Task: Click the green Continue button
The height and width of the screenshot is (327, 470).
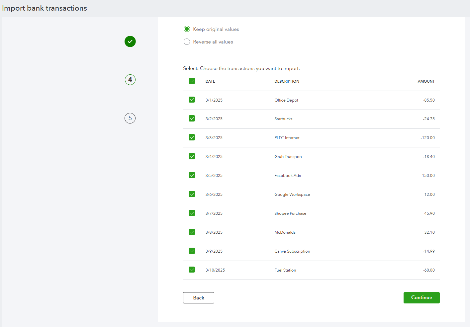Action: (422, 298)
